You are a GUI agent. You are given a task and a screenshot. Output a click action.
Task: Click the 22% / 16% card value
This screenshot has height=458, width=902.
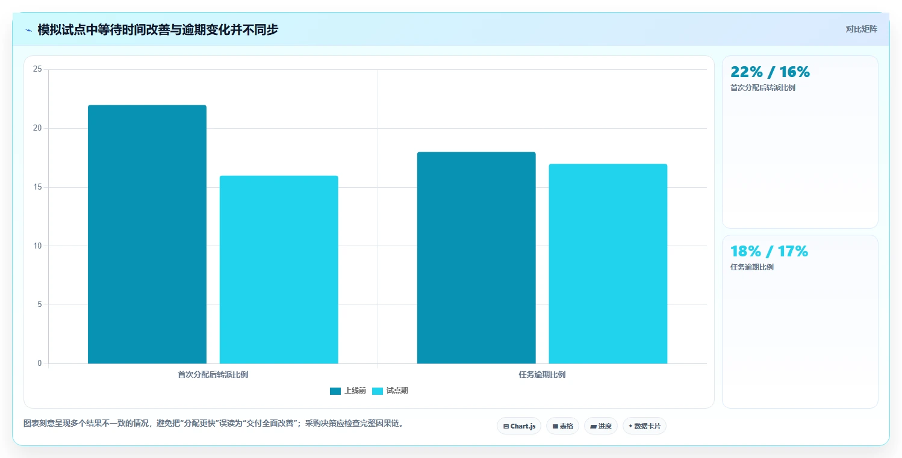[x=770, y=72]
